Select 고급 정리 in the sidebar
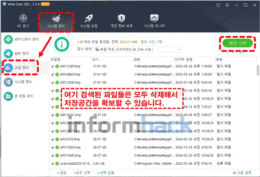Viewport: 260px width, 177px height. (x=16, y=68)
